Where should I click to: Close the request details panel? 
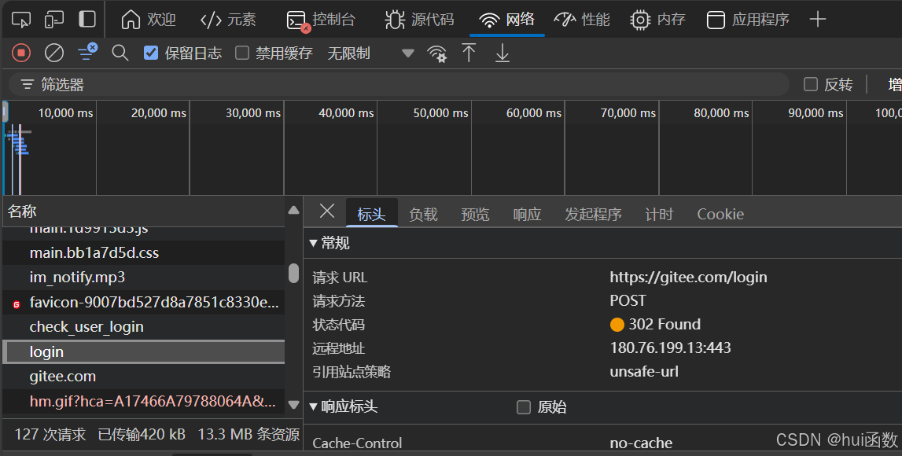click(326, 211)
